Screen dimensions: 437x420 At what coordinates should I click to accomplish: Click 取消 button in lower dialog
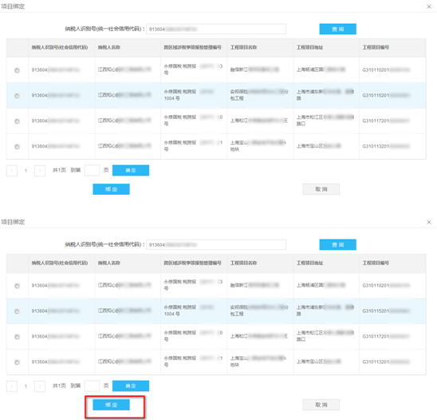pos(321,405)
